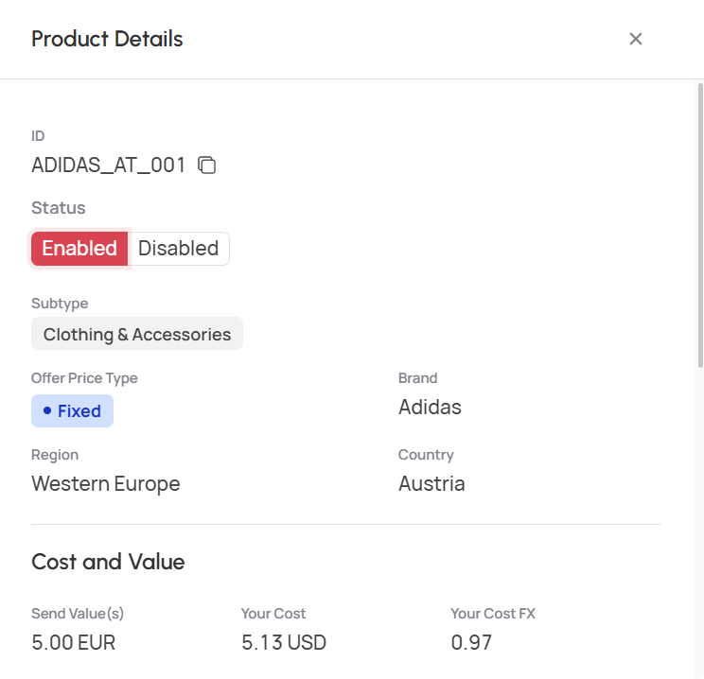This screenshot has width=704, height=679.
Task: Click the Austria country value
Action: coord(431,484)
